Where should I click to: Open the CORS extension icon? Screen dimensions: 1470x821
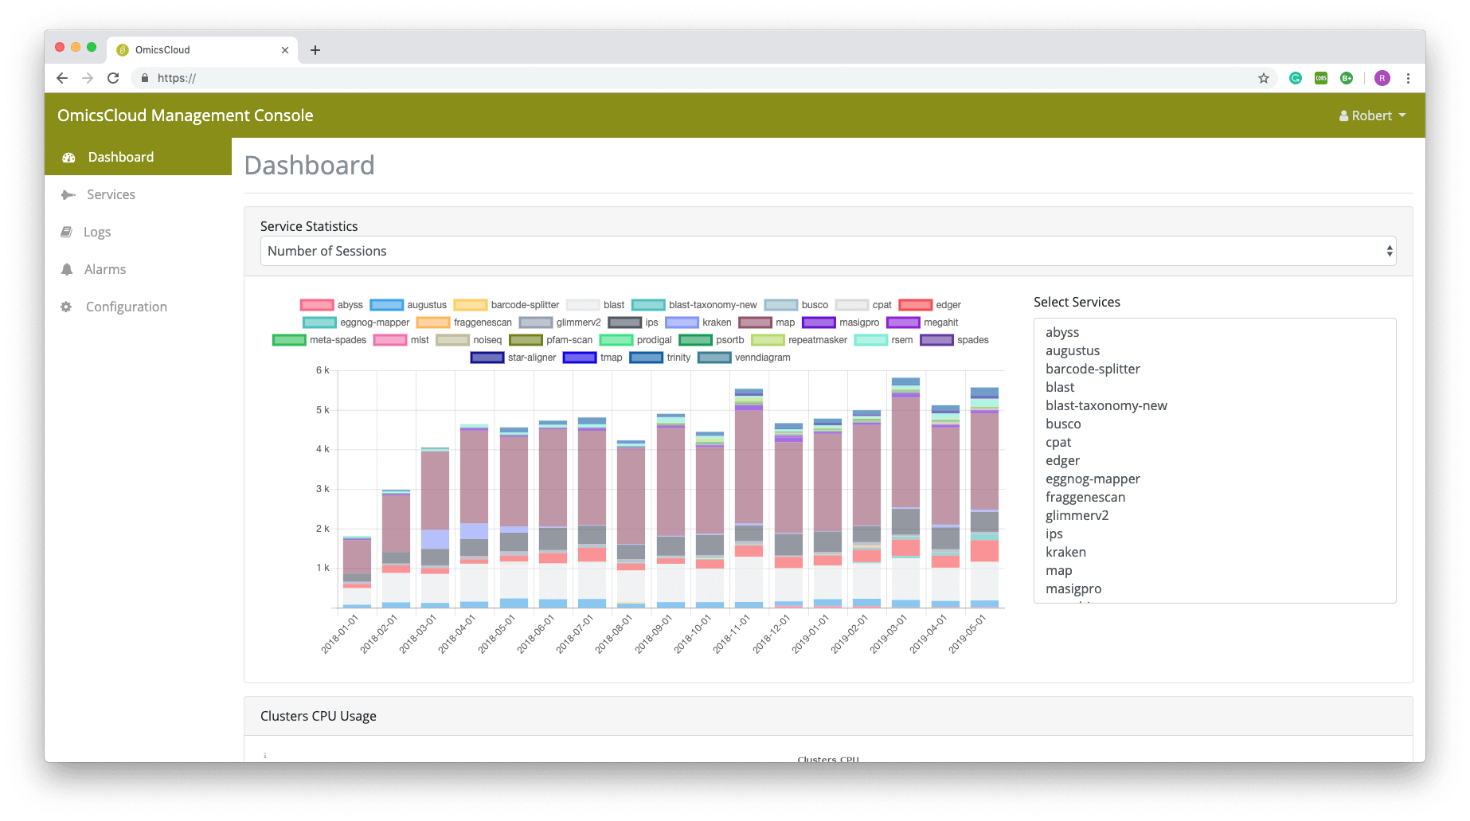pos(1321,78)
